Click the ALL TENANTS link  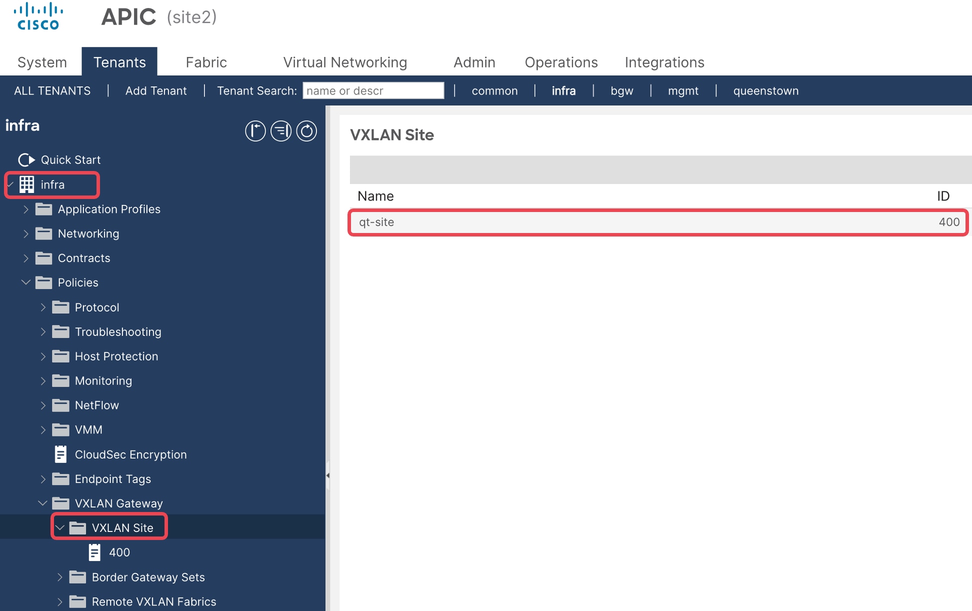pos(52,90)
